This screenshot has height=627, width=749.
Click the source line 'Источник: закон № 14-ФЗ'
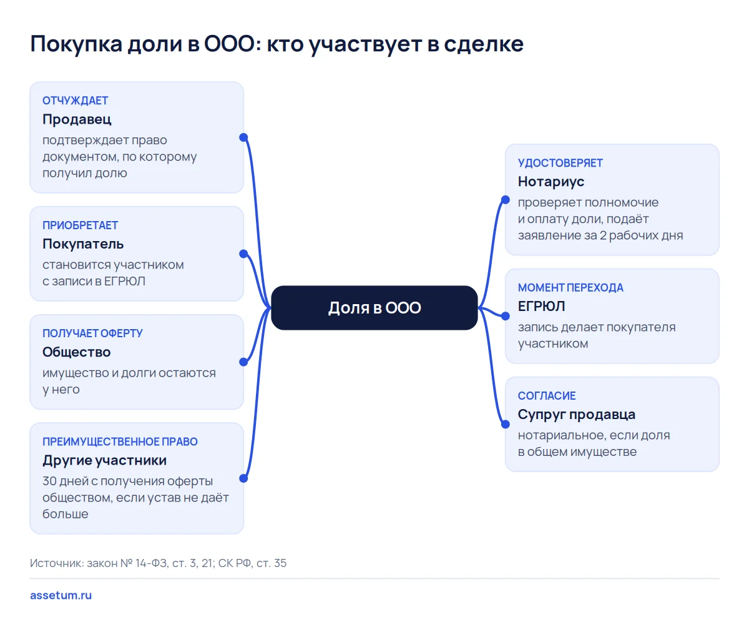[99, 563]
